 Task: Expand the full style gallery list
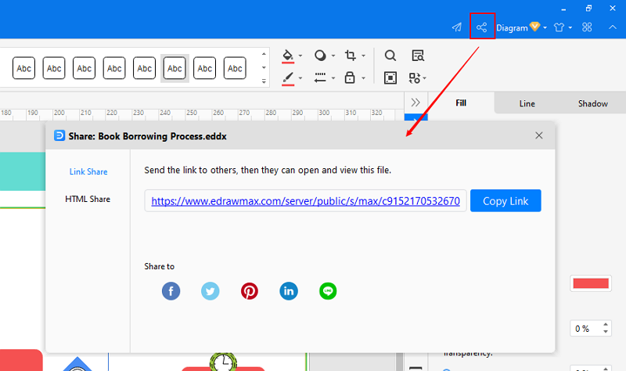(x=264, y=81)
